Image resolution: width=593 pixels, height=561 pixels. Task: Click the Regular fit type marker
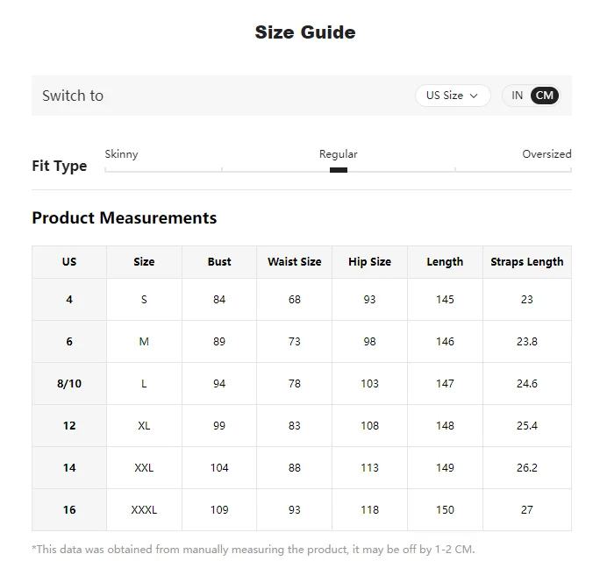pos(339,170)
